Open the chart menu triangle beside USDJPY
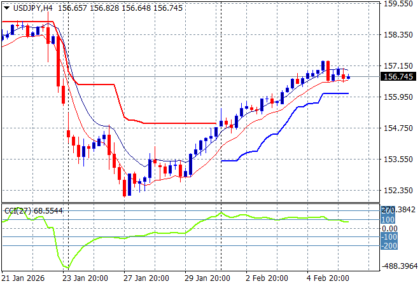Screen dimensions: 420x286 click(x=6, y=8)
